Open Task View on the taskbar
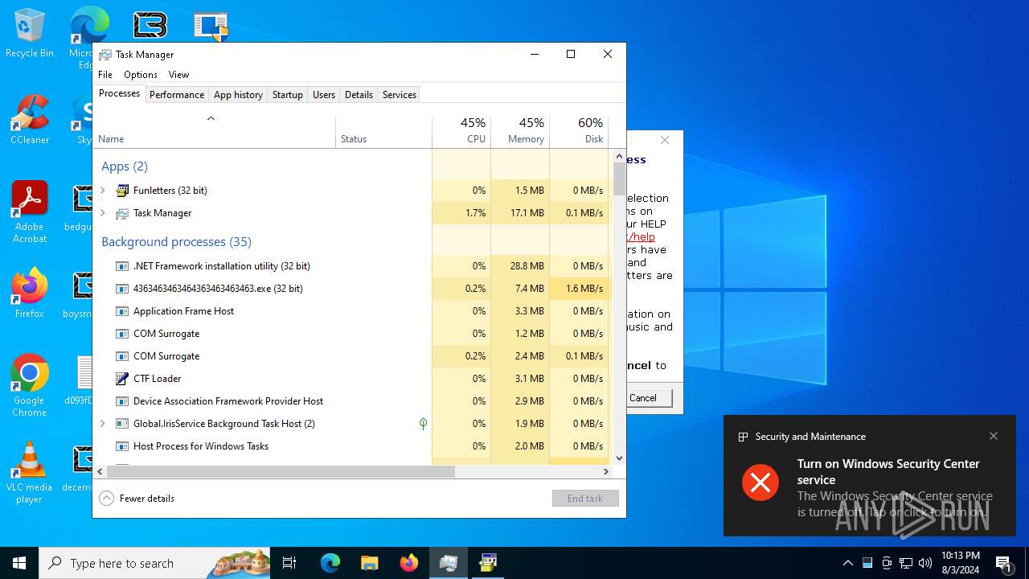Viewport: 1029px width, 579px height. (289, 563)
